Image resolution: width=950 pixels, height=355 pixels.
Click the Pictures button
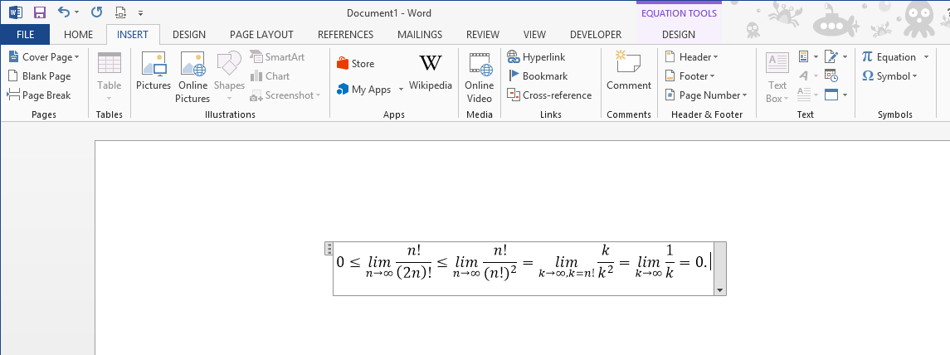click(x=153, y=71)
